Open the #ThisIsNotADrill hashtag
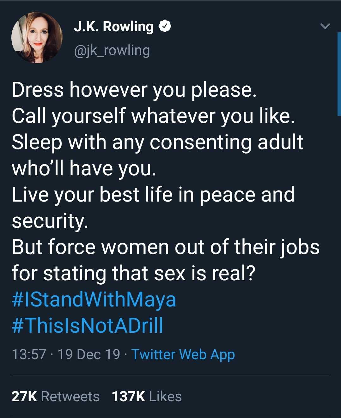 point(88,325)
